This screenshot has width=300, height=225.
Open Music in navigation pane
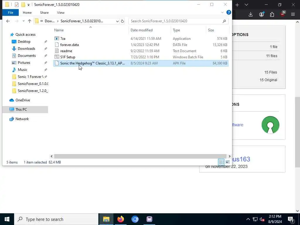tap(22, 70)
